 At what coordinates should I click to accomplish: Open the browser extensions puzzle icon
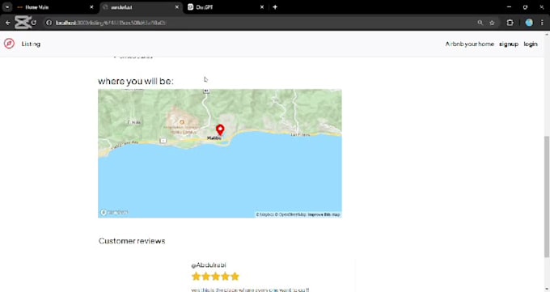[x=510, y=23]
